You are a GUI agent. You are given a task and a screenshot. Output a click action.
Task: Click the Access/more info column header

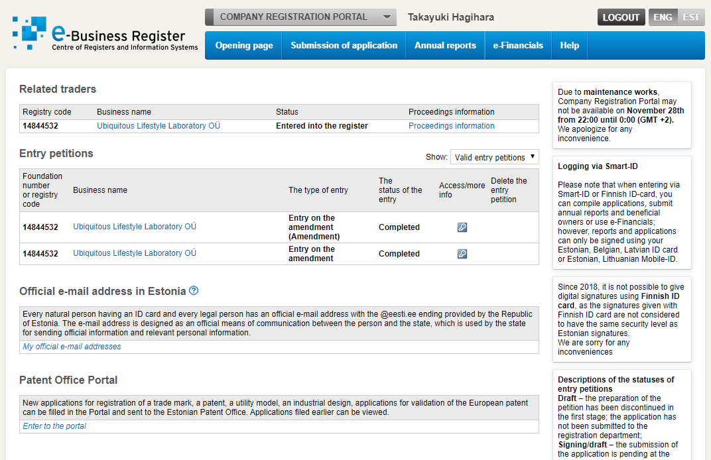point(462,190)
